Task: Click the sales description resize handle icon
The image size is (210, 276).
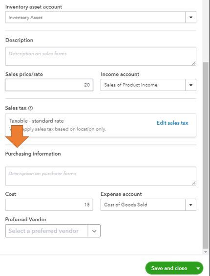Action: pos(194,63)
